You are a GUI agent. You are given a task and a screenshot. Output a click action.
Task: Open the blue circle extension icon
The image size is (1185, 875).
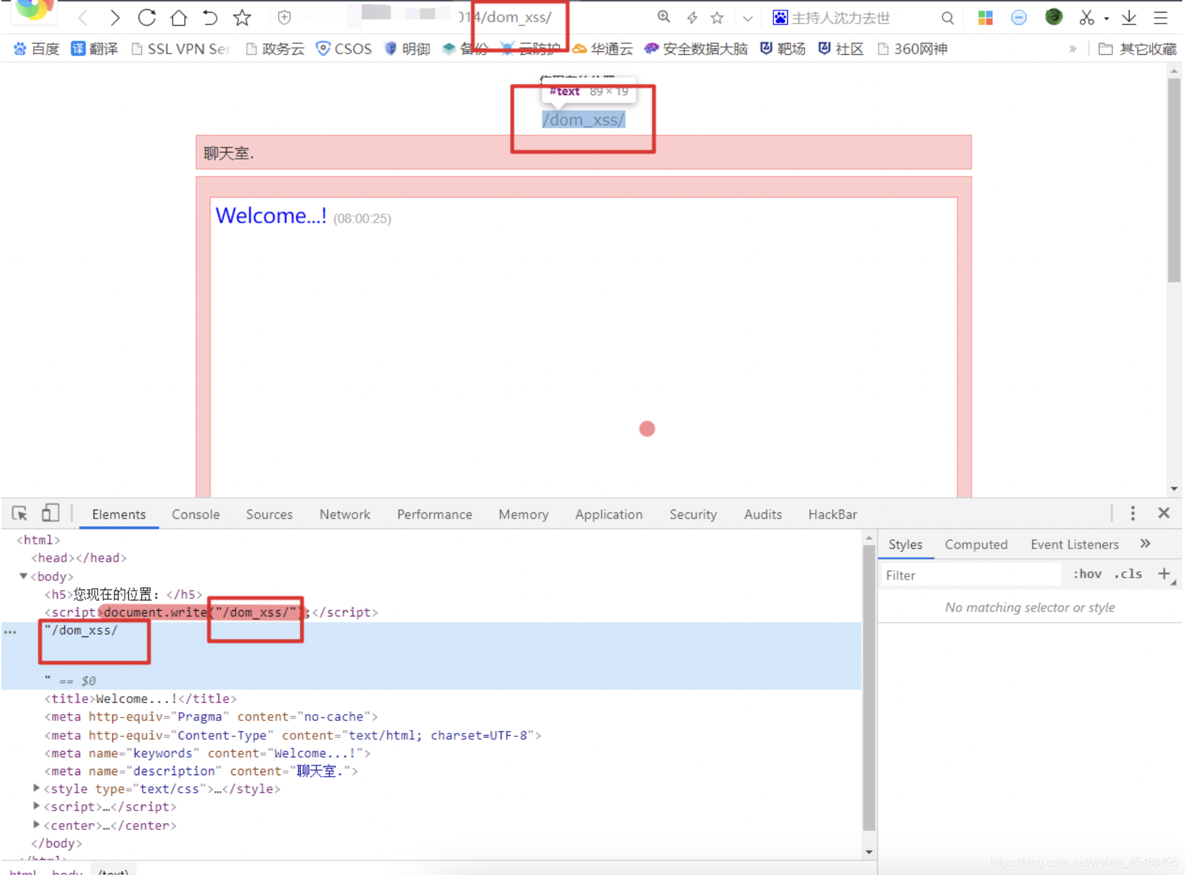1018,17
